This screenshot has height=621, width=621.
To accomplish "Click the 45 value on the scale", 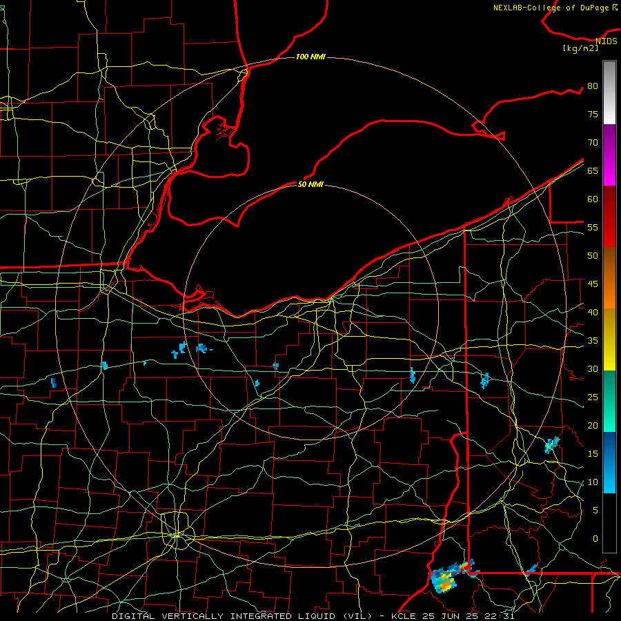I will [593, 284].
